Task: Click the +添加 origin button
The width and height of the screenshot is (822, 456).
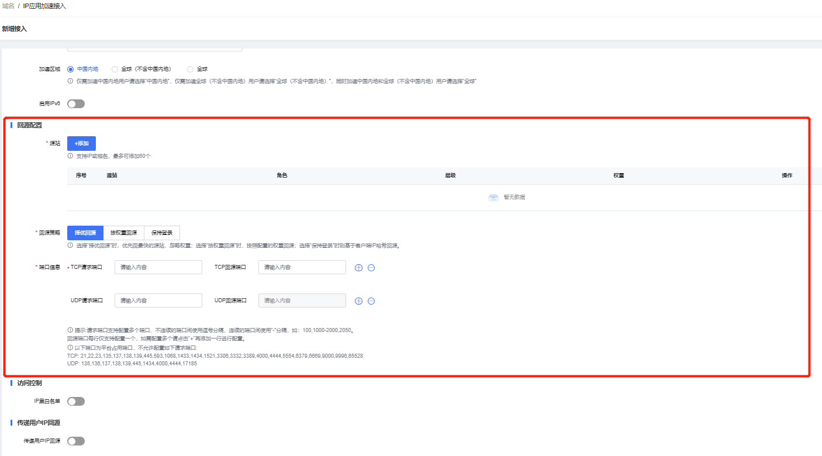Action: (81, 143)
